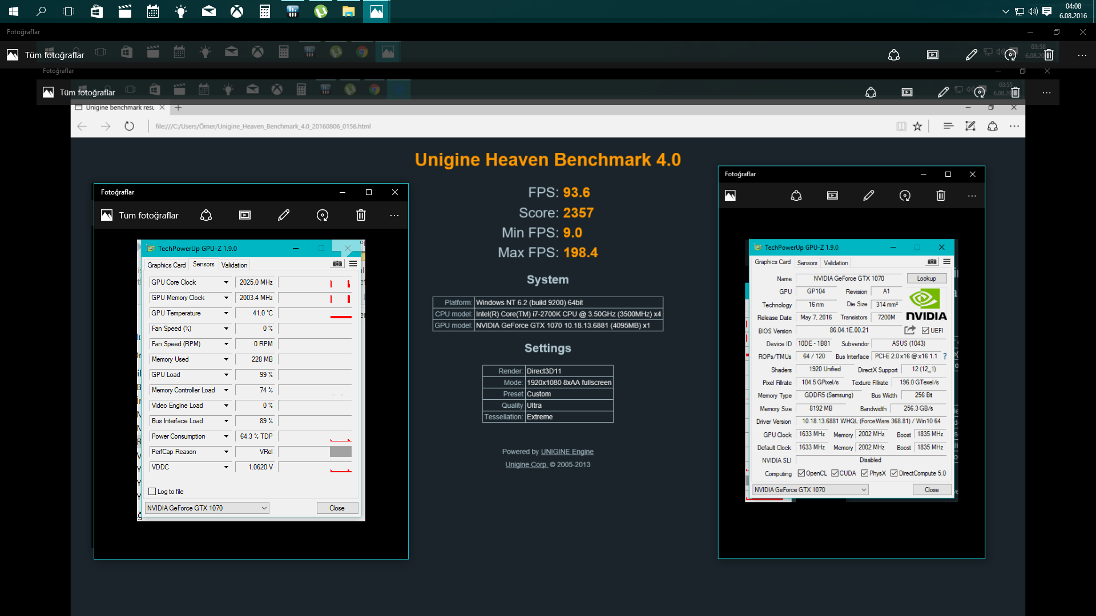Expand GPU Core Clock sensor dropdown
Image resolution: width=1096 pixels, height=616 pixels.
coord(226,282)
